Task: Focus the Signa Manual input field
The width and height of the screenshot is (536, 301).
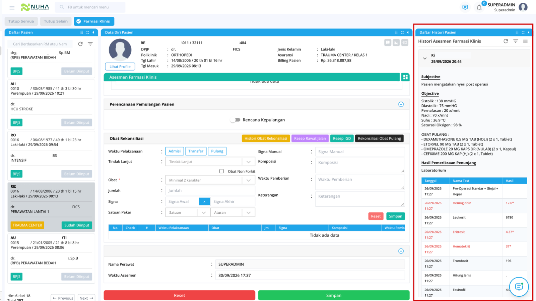Action: 360,152
